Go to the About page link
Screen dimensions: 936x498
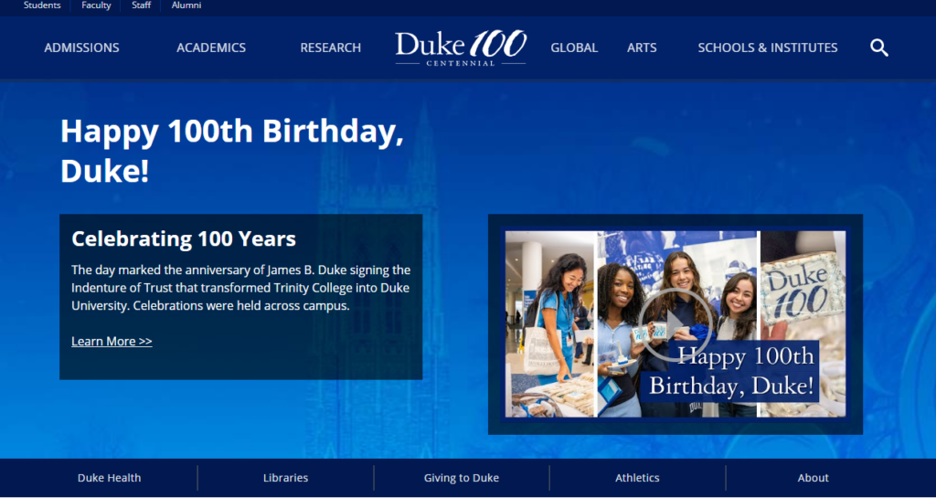tap(813, 478)
